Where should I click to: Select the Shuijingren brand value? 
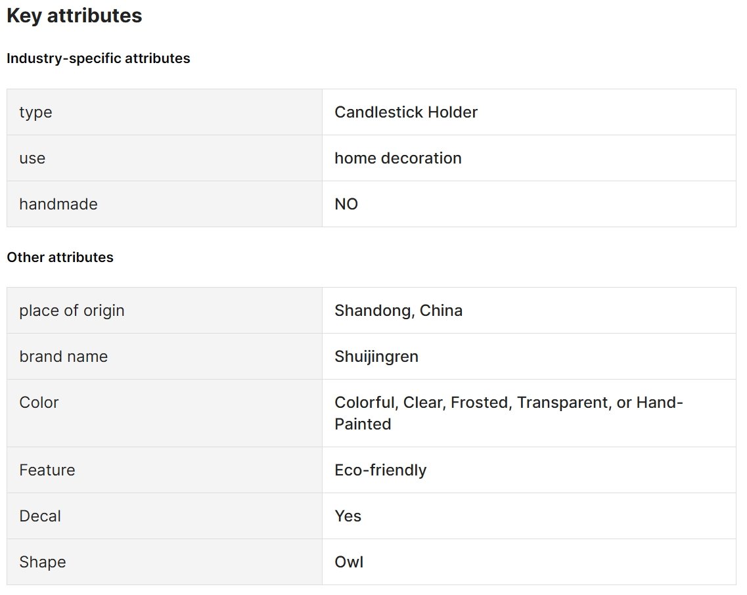pos(376,357)
